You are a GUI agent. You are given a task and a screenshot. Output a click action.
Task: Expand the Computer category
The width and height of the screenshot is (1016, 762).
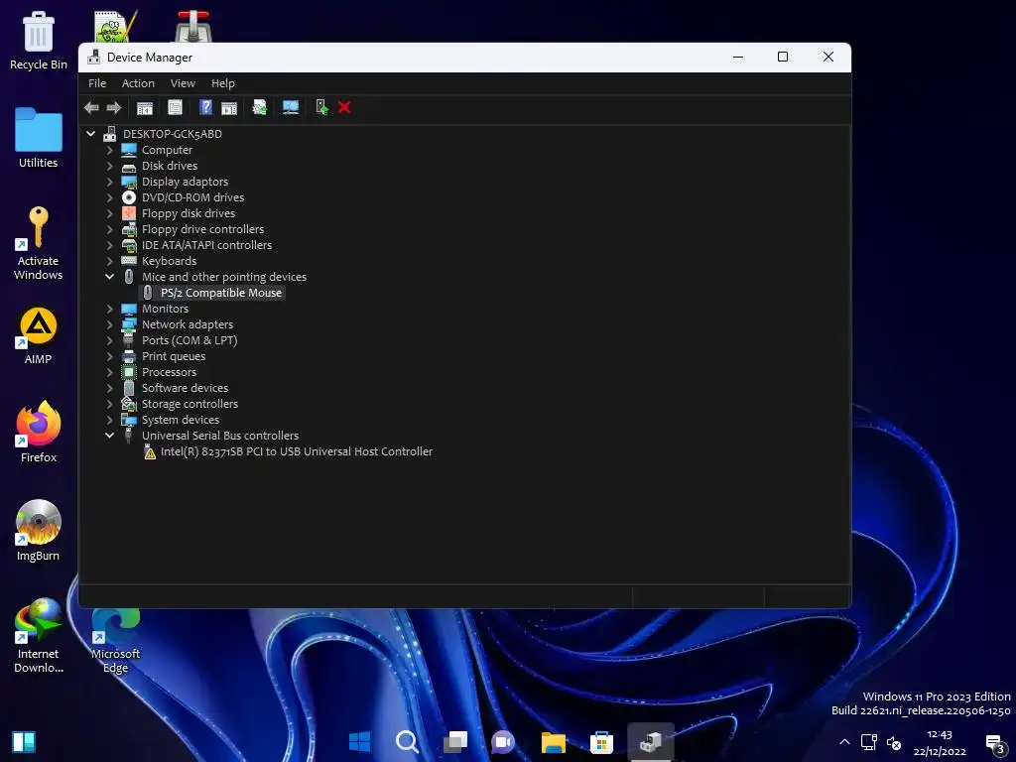(x=109, y=150)
